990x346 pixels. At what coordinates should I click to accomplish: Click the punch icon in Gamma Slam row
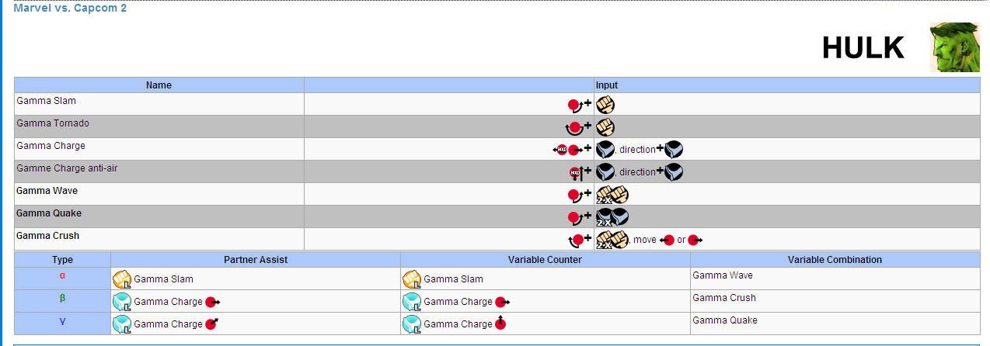(x=605, y=105)
